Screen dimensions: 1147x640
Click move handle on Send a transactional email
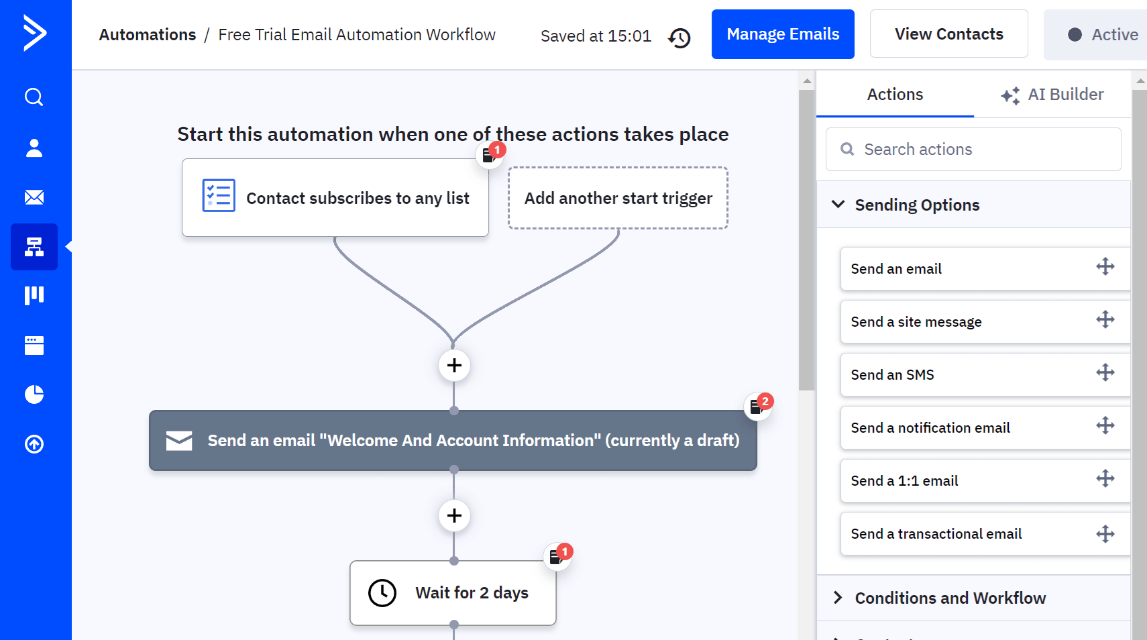point(1105,534)
